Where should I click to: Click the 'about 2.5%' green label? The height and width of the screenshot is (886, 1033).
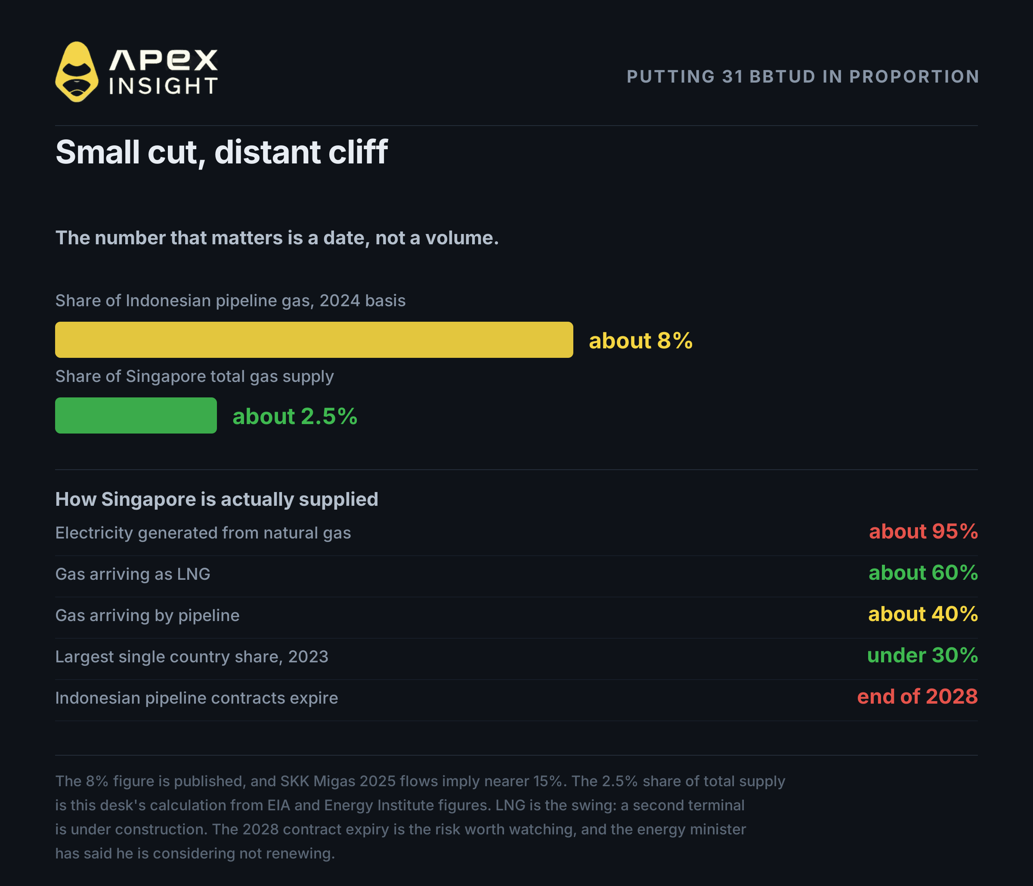(x=295, y=417)
